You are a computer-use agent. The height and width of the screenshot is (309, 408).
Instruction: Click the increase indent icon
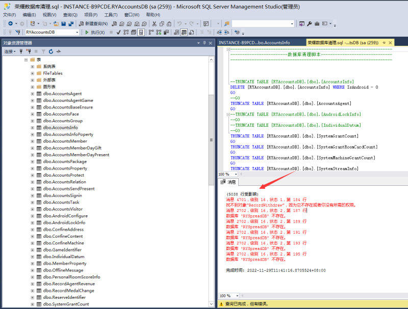pos(226,32)
